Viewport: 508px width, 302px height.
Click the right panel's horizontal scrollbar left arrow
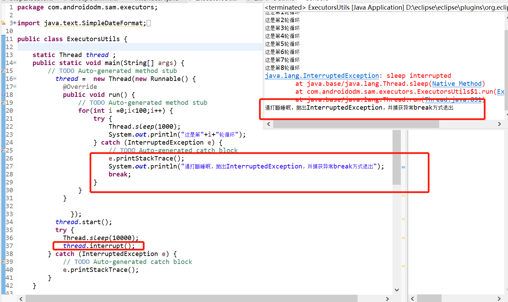tap(412, 299)
